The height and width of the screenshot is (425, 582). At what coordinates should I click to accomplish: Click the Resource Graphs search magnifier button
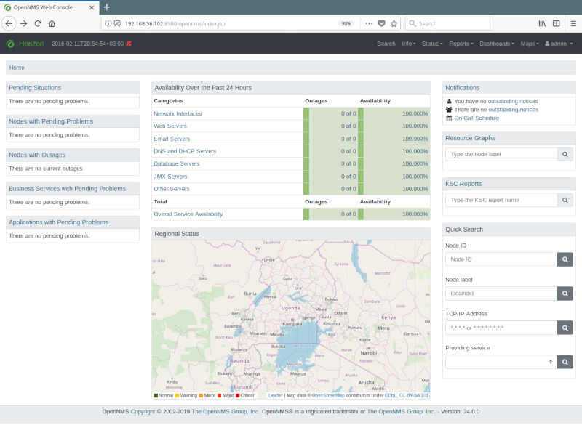click(565, 154)
